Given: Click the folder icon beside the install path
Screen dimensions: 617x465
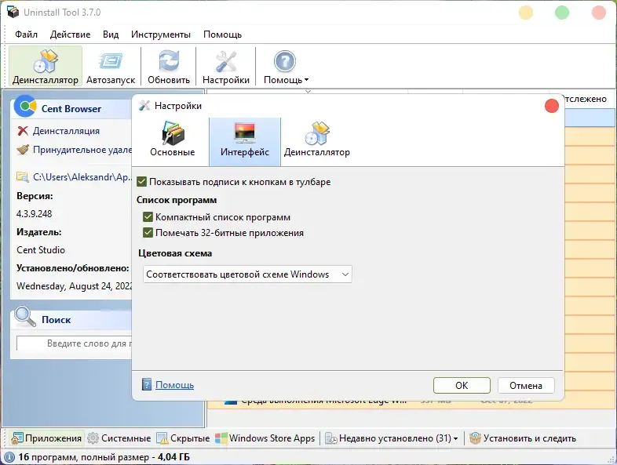Looking at the screenshot, I should pos(23,177).
